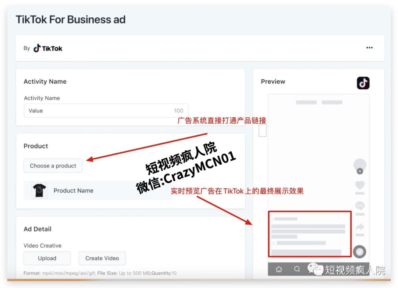This screenshot has height=288, width=398.
Task: Click the Format file size hint text
Action: coord(100,273)
